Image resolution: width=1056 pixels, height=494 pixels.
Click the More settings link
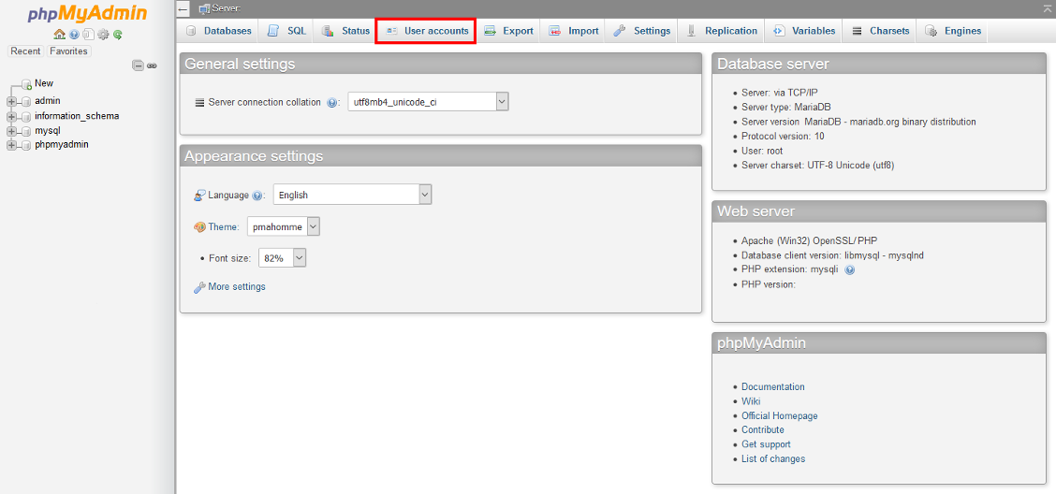tap(236, 286)
